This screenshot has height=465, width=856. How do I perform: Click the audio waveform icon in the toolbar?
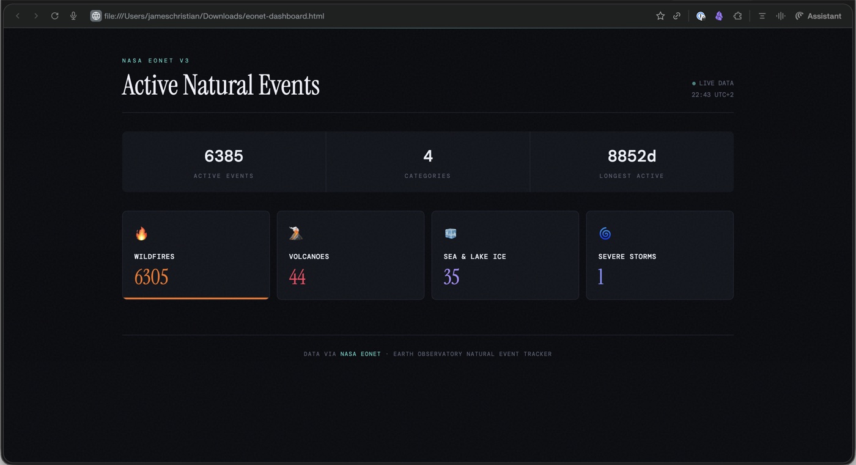[781, 16]
